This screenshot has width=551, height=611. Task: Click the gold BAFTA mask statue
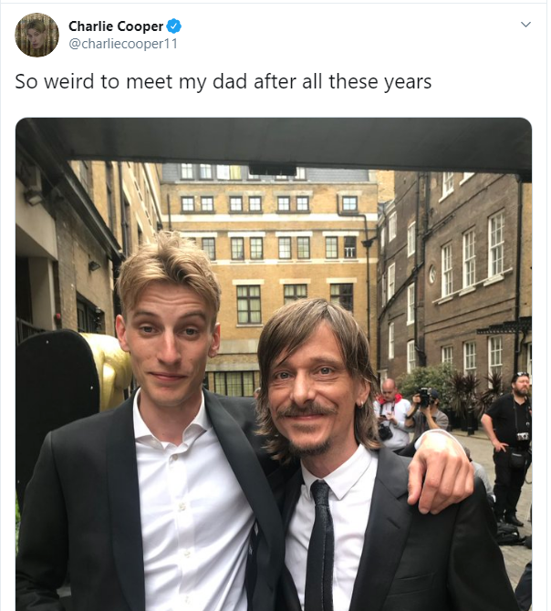[x=113, y=368]
